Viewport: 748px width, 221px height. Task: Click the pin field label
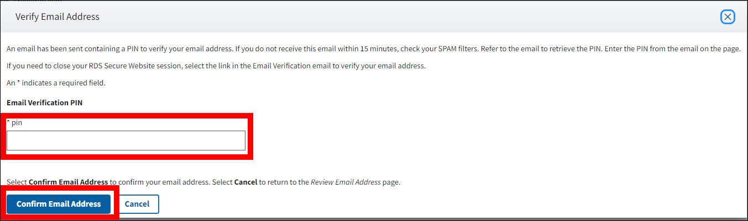click(x=17, y=123)
